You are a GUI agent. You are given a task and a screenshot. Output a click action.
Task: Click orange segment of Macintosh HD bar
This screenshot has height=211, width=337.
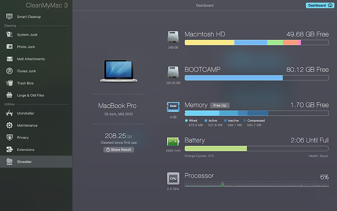pyautogui.click(x=291, y=42)
